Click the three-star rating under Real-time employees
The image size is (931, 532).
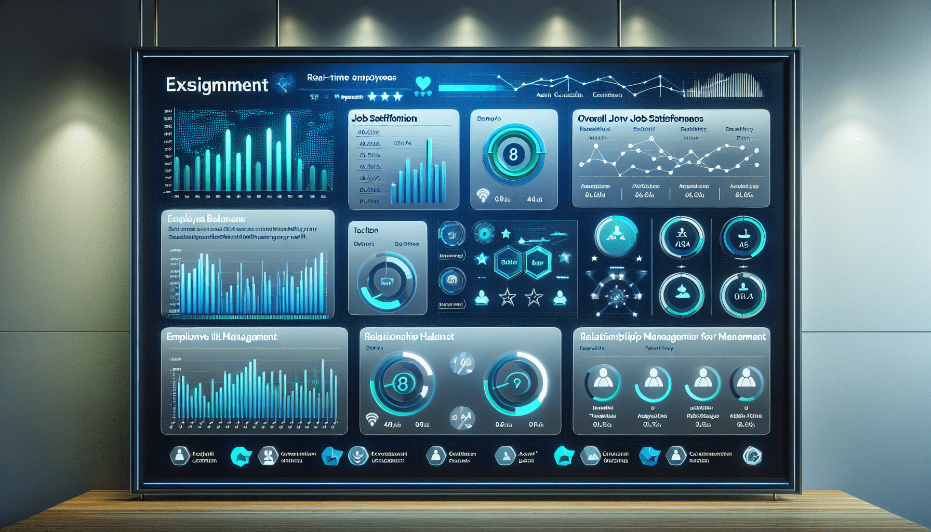[x=385, y=97]
